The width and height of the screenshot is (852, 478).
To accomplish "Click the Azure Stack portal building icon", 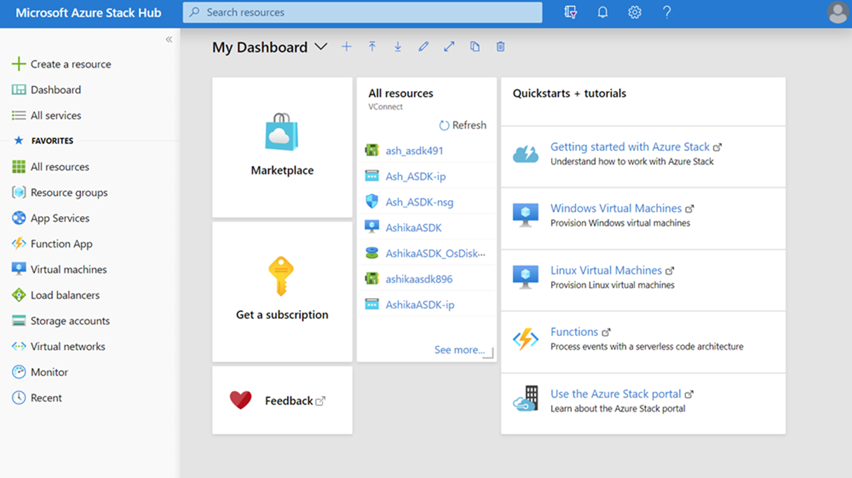I will coord(525,399).
